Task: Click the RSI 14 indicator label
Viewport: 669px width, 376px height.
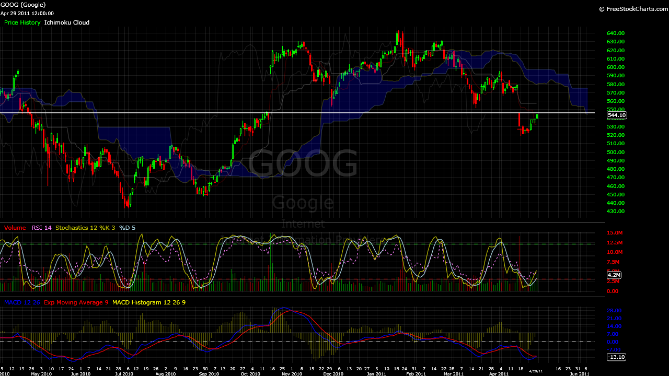Action: coord(42,228)
